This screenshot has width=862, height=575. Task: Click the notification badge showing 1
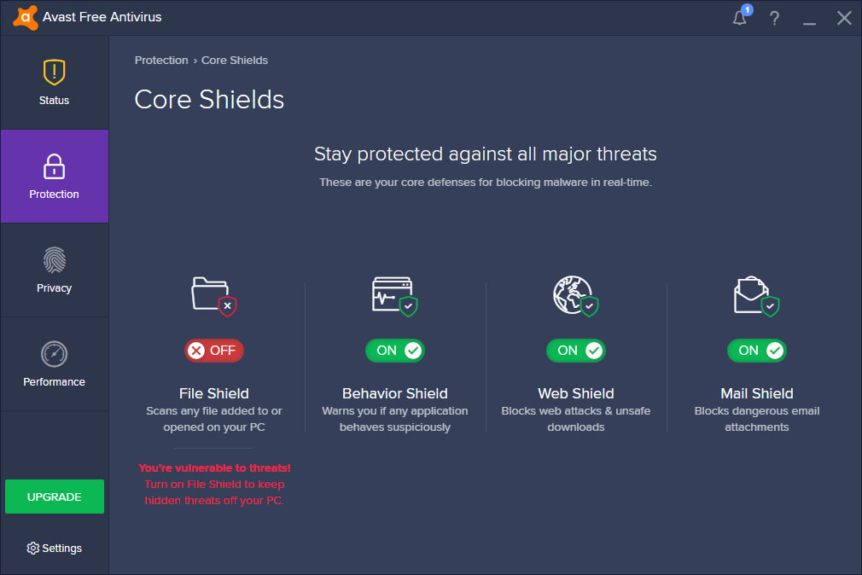click(747, 10)
